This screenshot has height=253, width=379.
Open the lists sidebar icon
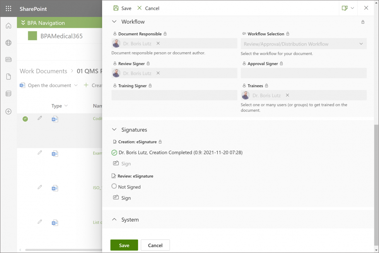(x=8, y=94)
